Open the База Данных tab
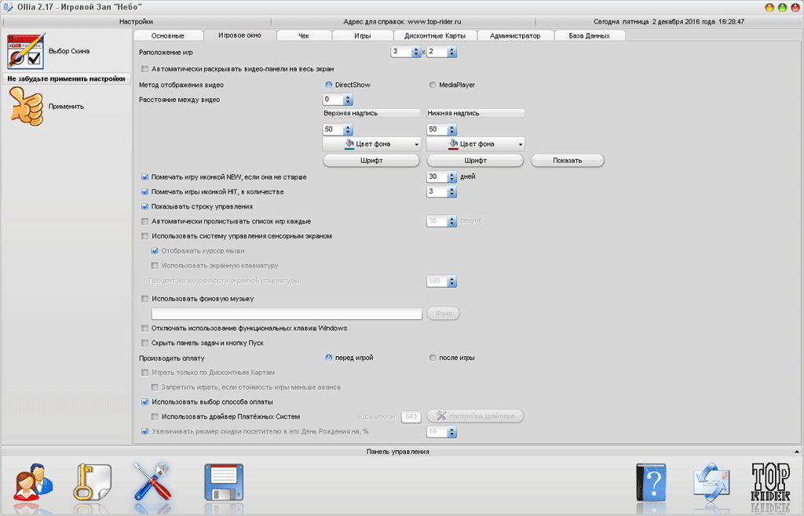This screenshot has width=804, height=516. pos(589,36)
